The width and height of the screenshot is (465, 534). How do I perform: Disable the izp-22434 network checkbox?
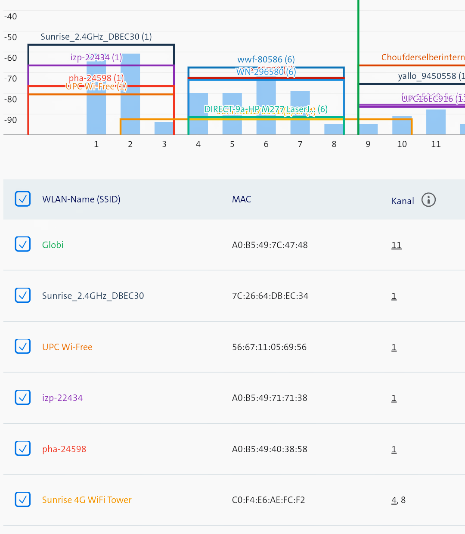(23, 397)
